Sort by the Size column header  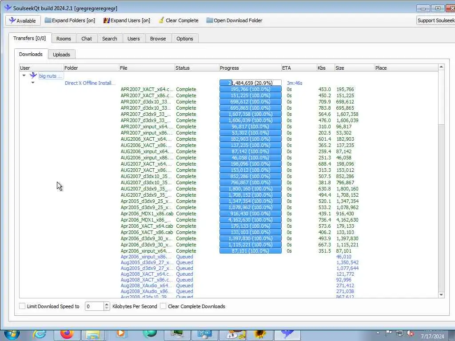(355, 68)
